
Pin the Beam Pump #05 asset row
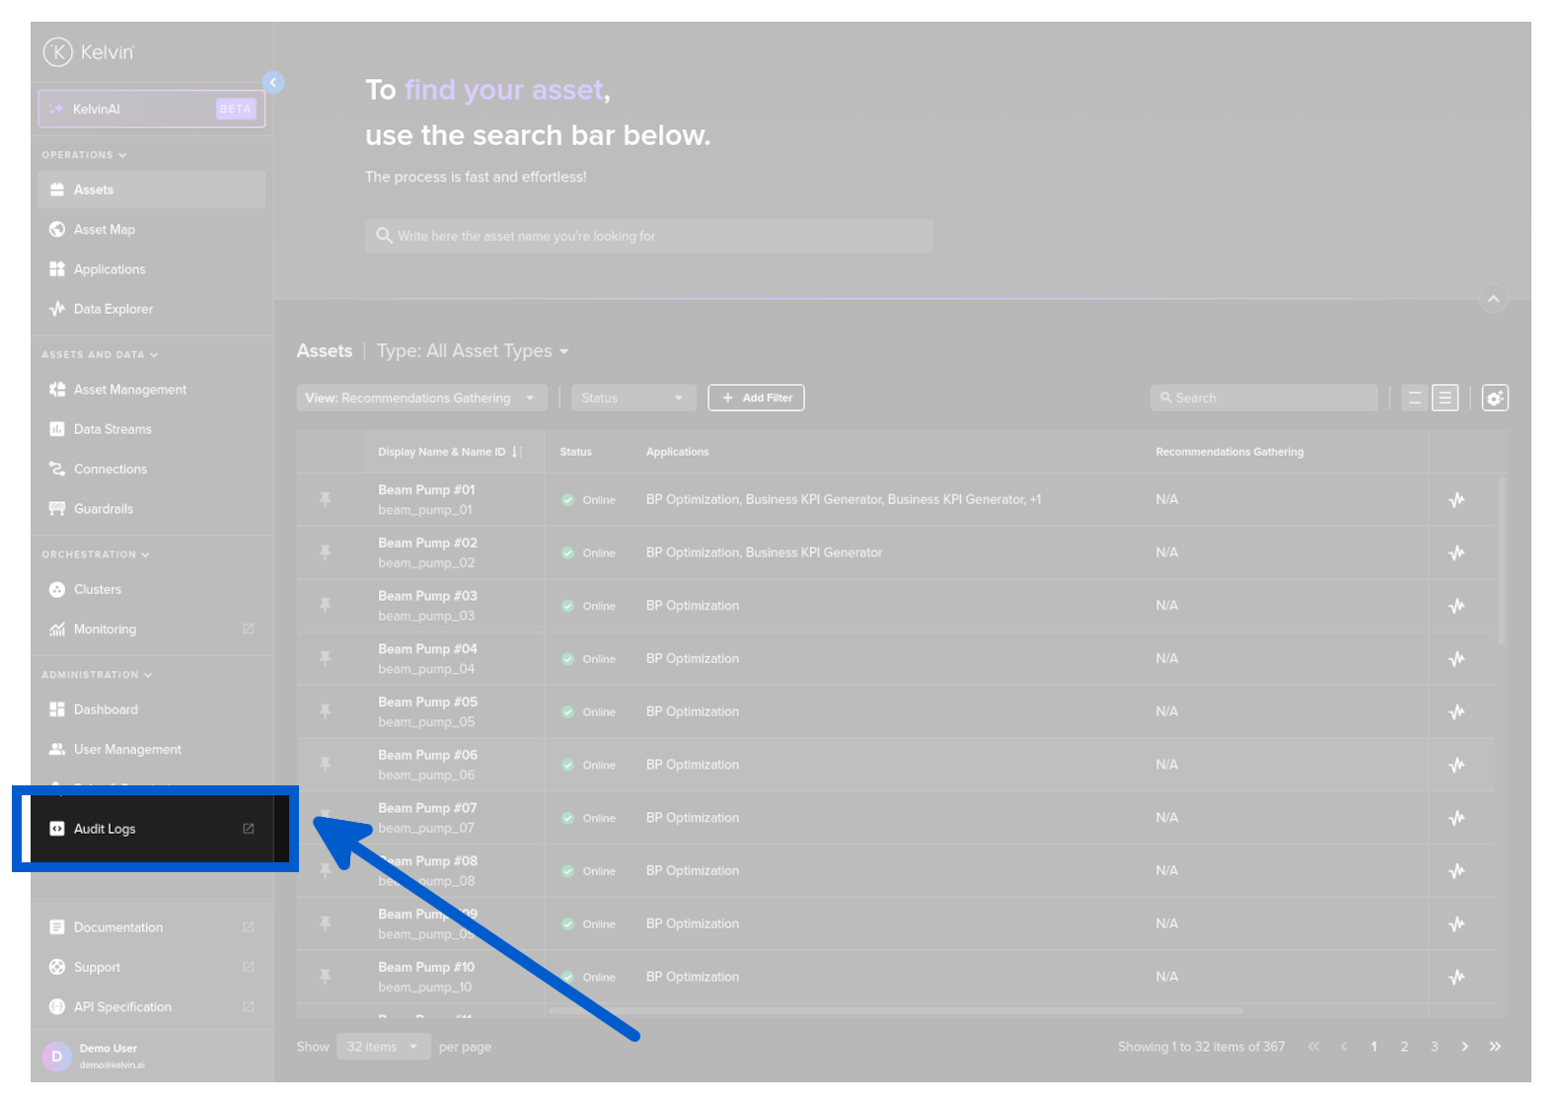coord(325,711)
